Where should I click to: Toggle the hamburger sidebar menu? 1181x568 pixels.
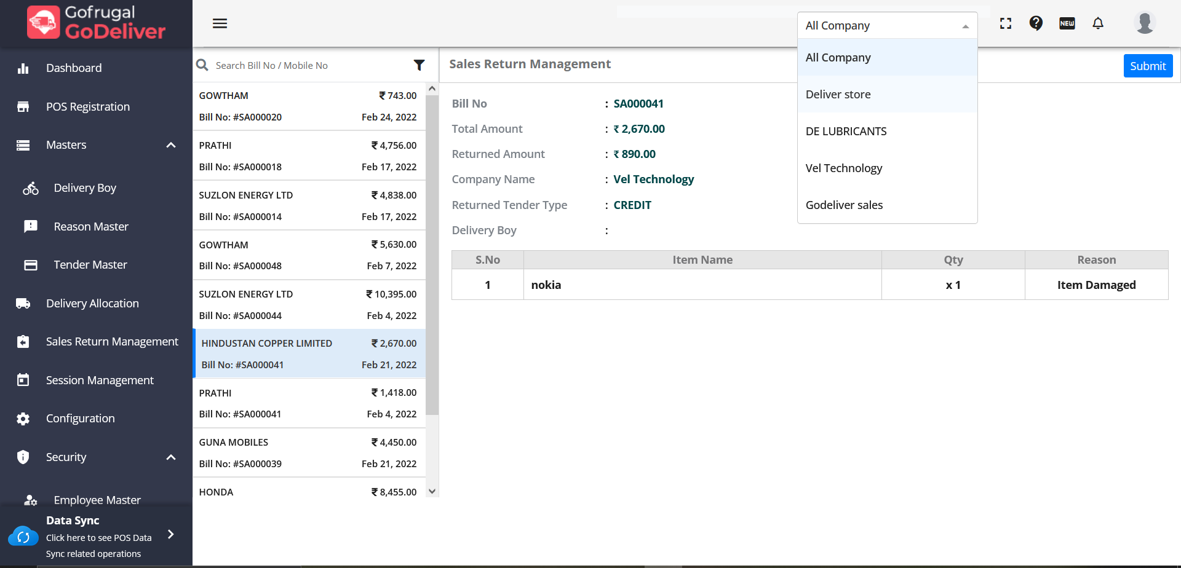220,23
